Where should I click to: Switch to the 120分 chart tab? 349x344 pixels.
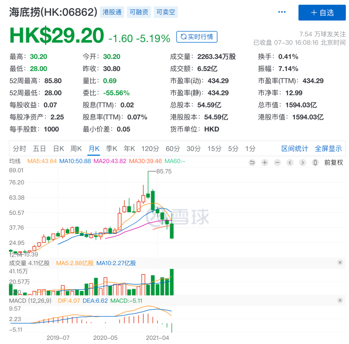[x=150, y=148]
